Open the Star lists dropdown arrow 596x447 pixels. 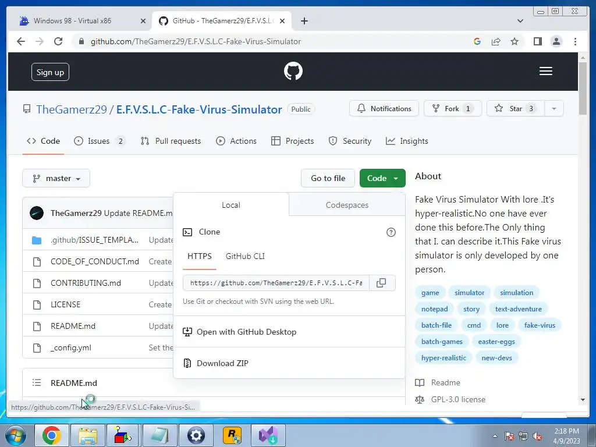[x=554, y=109]
